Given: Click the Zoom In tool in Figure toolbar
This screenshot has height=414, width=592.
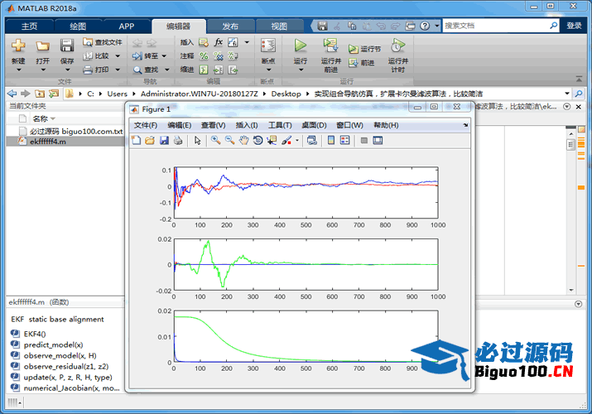Looking at the screenshot, I should pos(215,141).
